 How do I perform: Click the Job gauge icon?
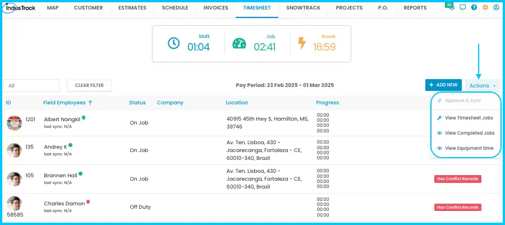(x=239, y=43)
